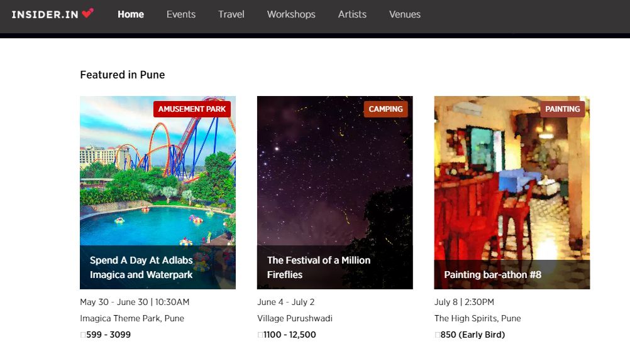The image size is (630, 364).
Task: Click the venue 'The High Spirits, Pune'
Action: [478, 318]
